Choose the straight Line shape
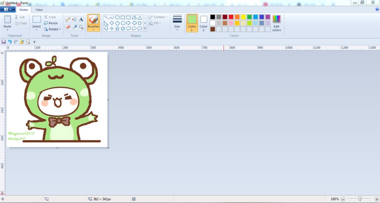The height and width of the screenshot is (203, 380). click(x=106, y=18)
